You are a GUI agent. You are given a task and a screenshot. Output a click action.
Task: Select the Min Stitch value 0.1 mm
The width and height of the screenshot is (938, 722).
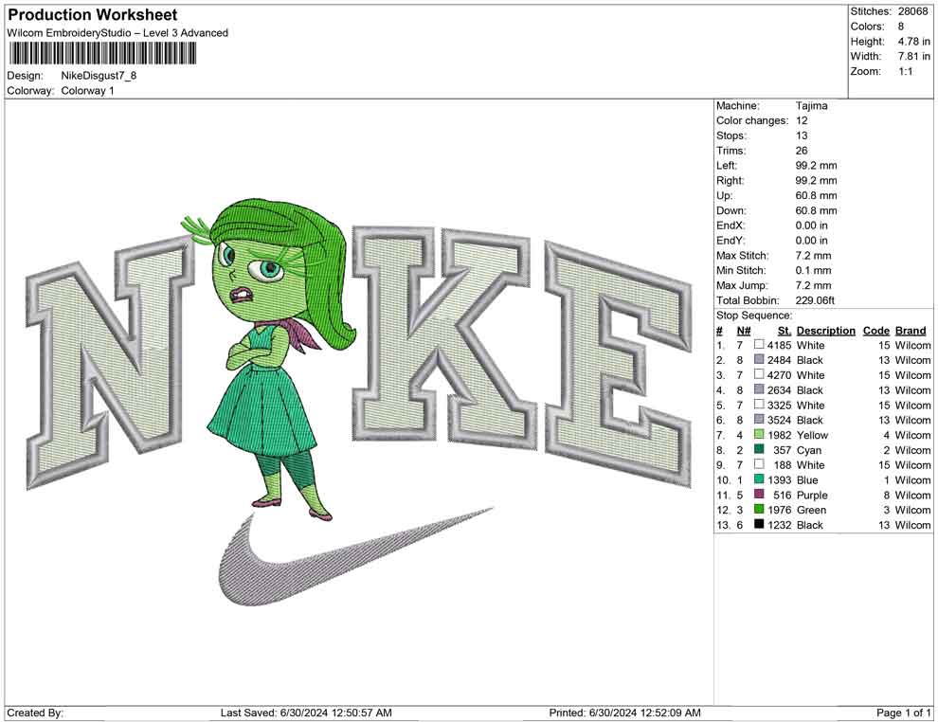pos(813,270)
